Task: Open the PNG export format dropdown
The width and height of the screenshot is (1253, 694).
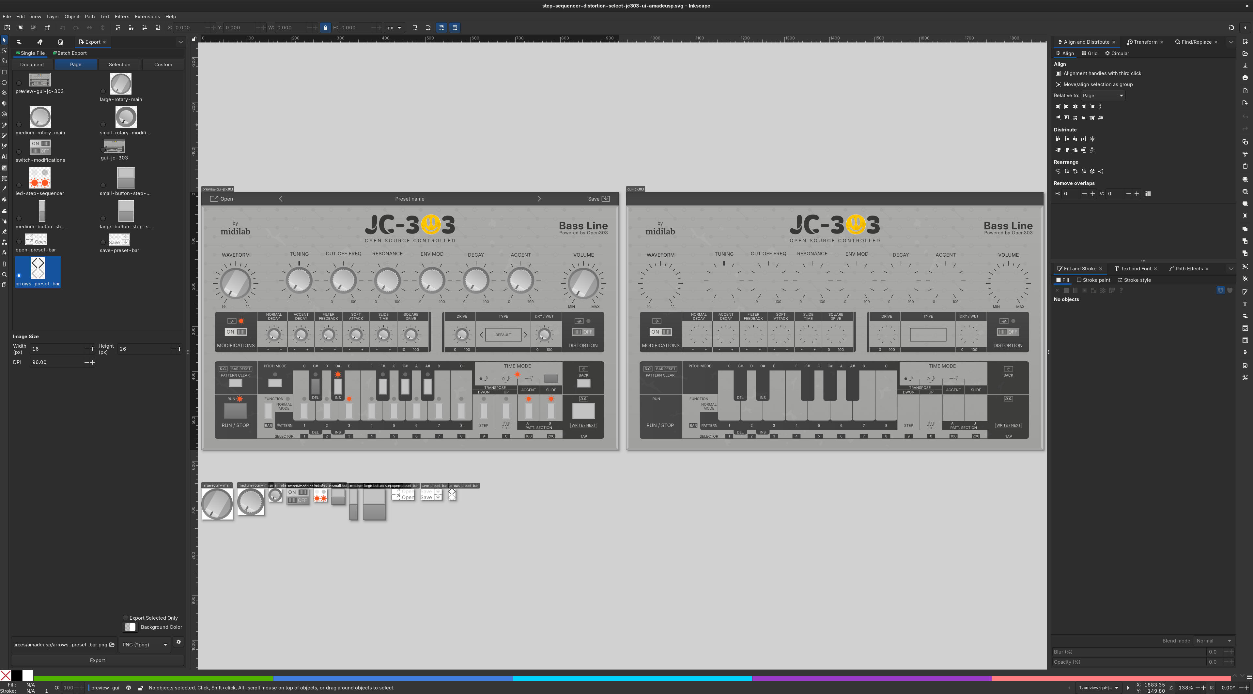Action: point(144,644)
